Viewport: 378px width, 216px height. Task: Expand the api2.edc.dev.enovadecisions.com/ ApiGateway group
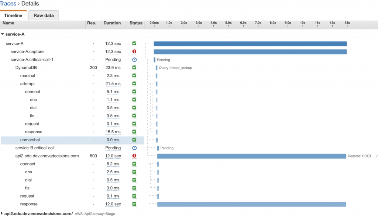(3, 213)
